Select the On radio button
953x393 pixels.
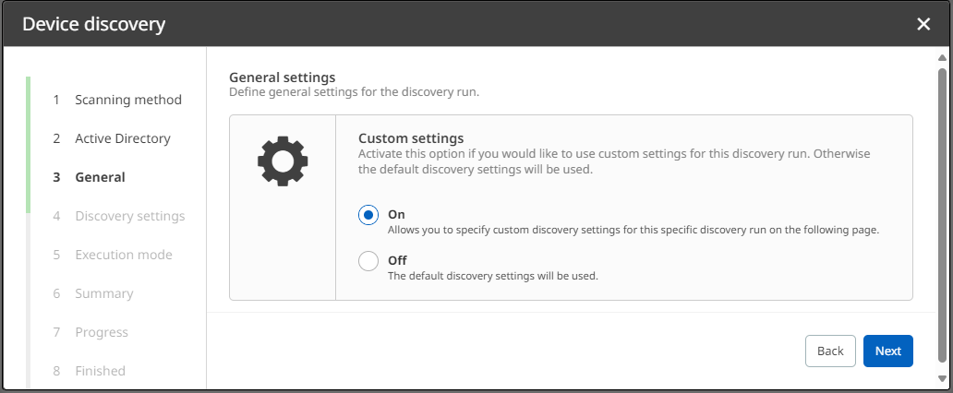(368, 215)
